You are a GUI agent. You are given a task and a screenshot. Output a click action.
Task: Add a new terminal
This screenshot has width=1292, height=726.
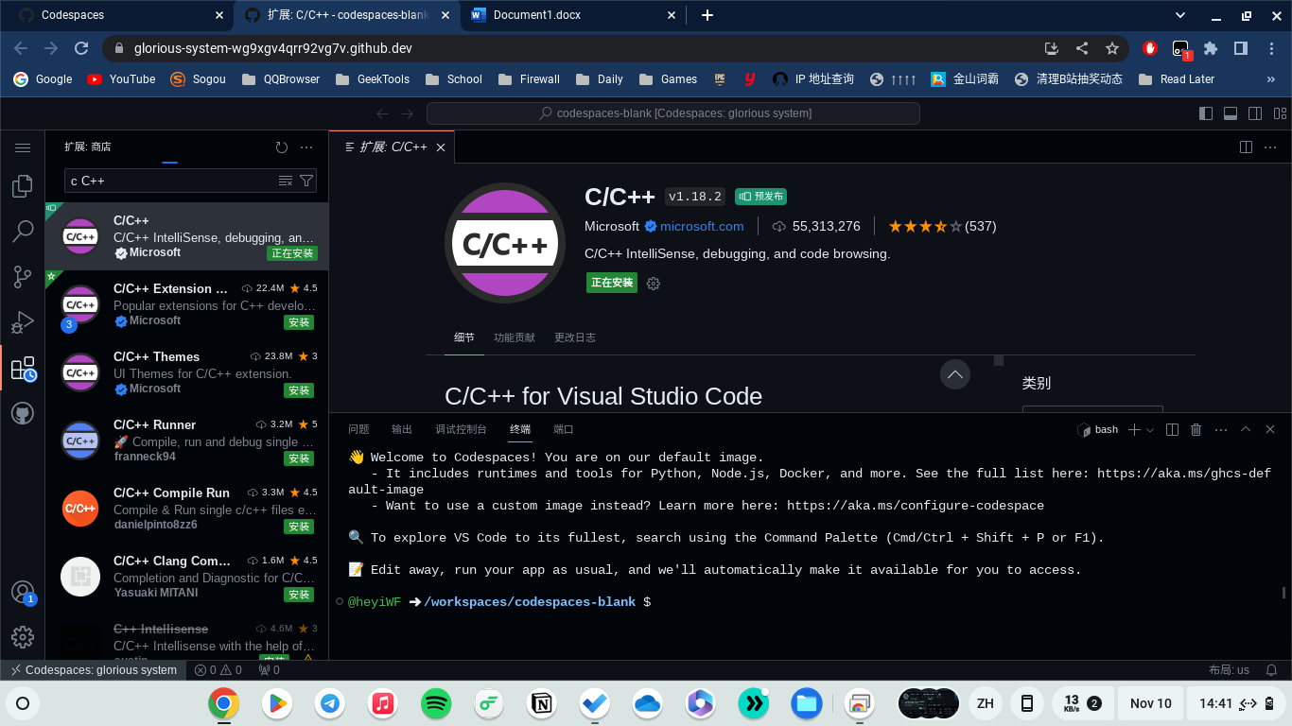point(1134,429)
